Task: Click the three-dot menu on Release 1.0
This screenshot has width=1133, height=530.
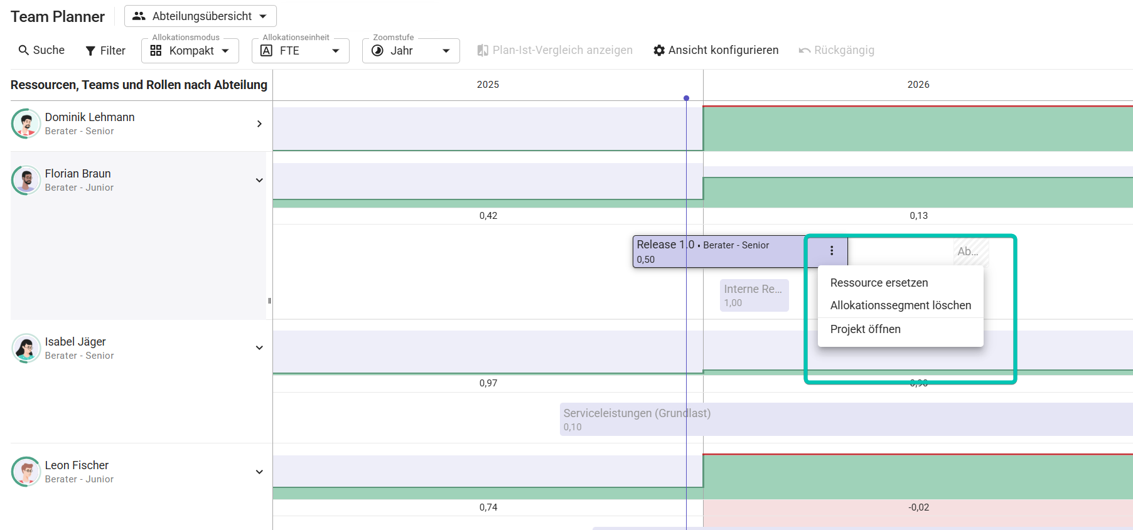Action: [832, 251]
